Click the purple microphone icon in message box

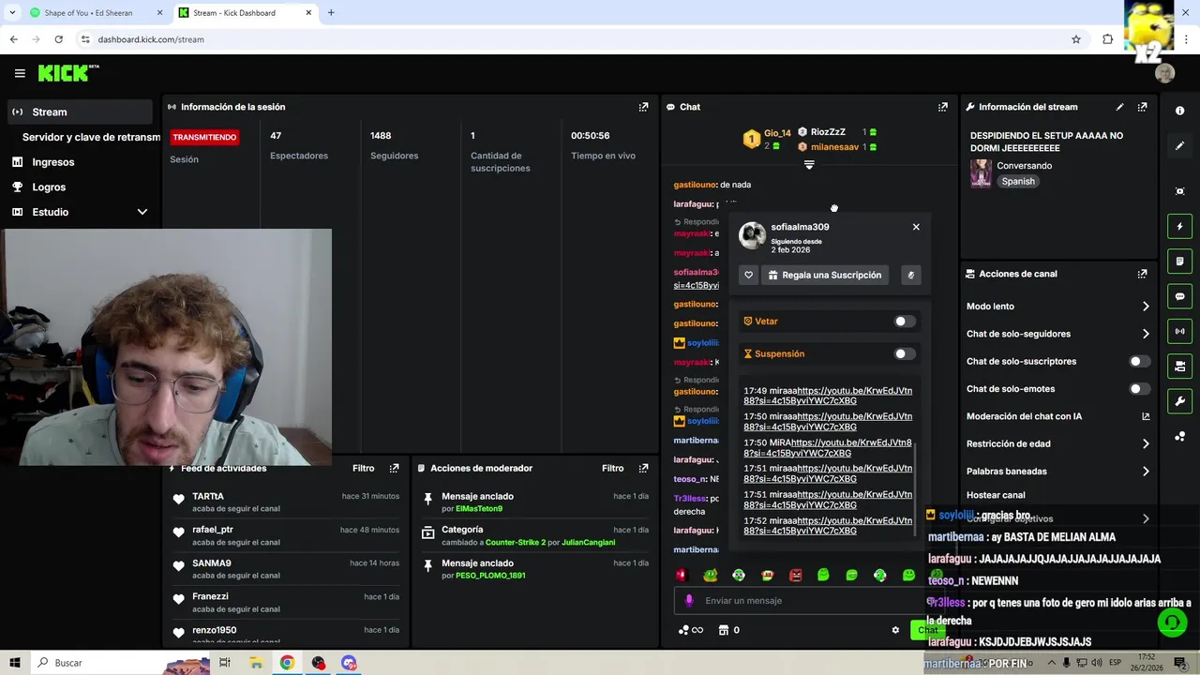click(689, 600)
